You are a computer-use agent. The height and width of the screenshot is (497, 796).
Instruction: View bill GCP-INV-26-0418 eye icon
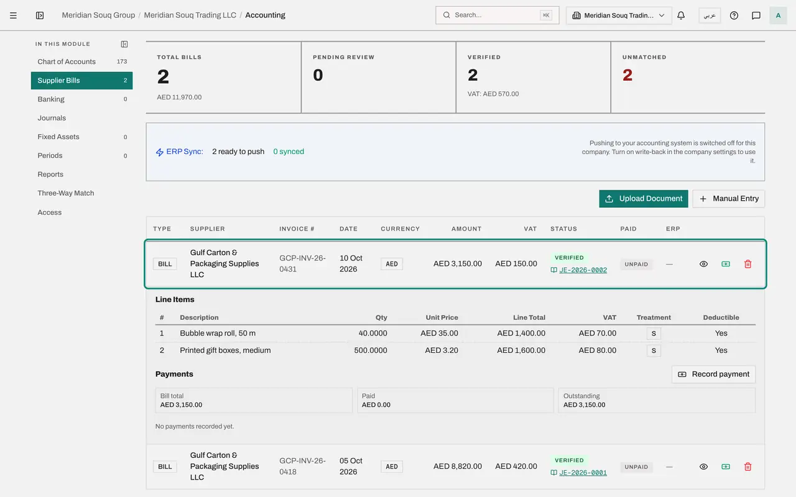point(703,467)
